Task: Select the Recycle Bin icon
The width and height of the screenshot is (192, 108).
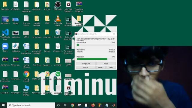Action: (58, 34)
